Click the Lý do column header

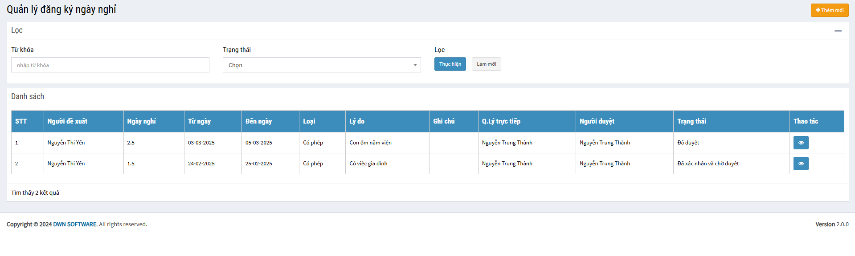pyautogui.click(x=357, y=121)
